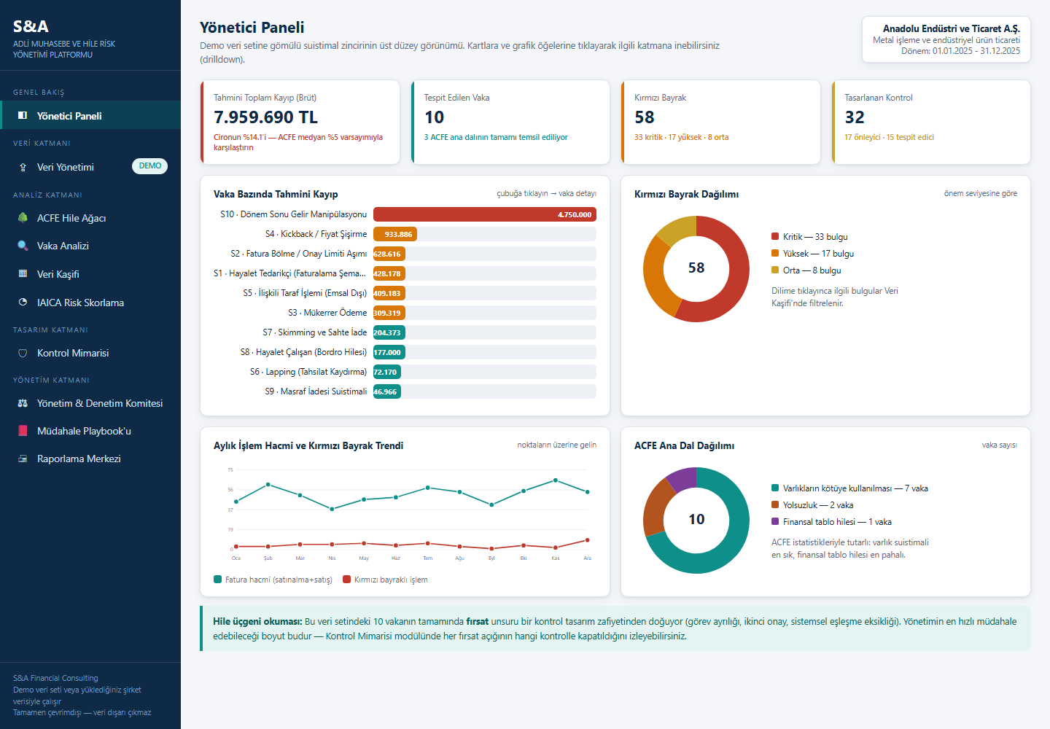This screenshot has height=729, width=1050.
Task: Click the orange Yüksek legend swatch
Action: (x=775, y=254)
